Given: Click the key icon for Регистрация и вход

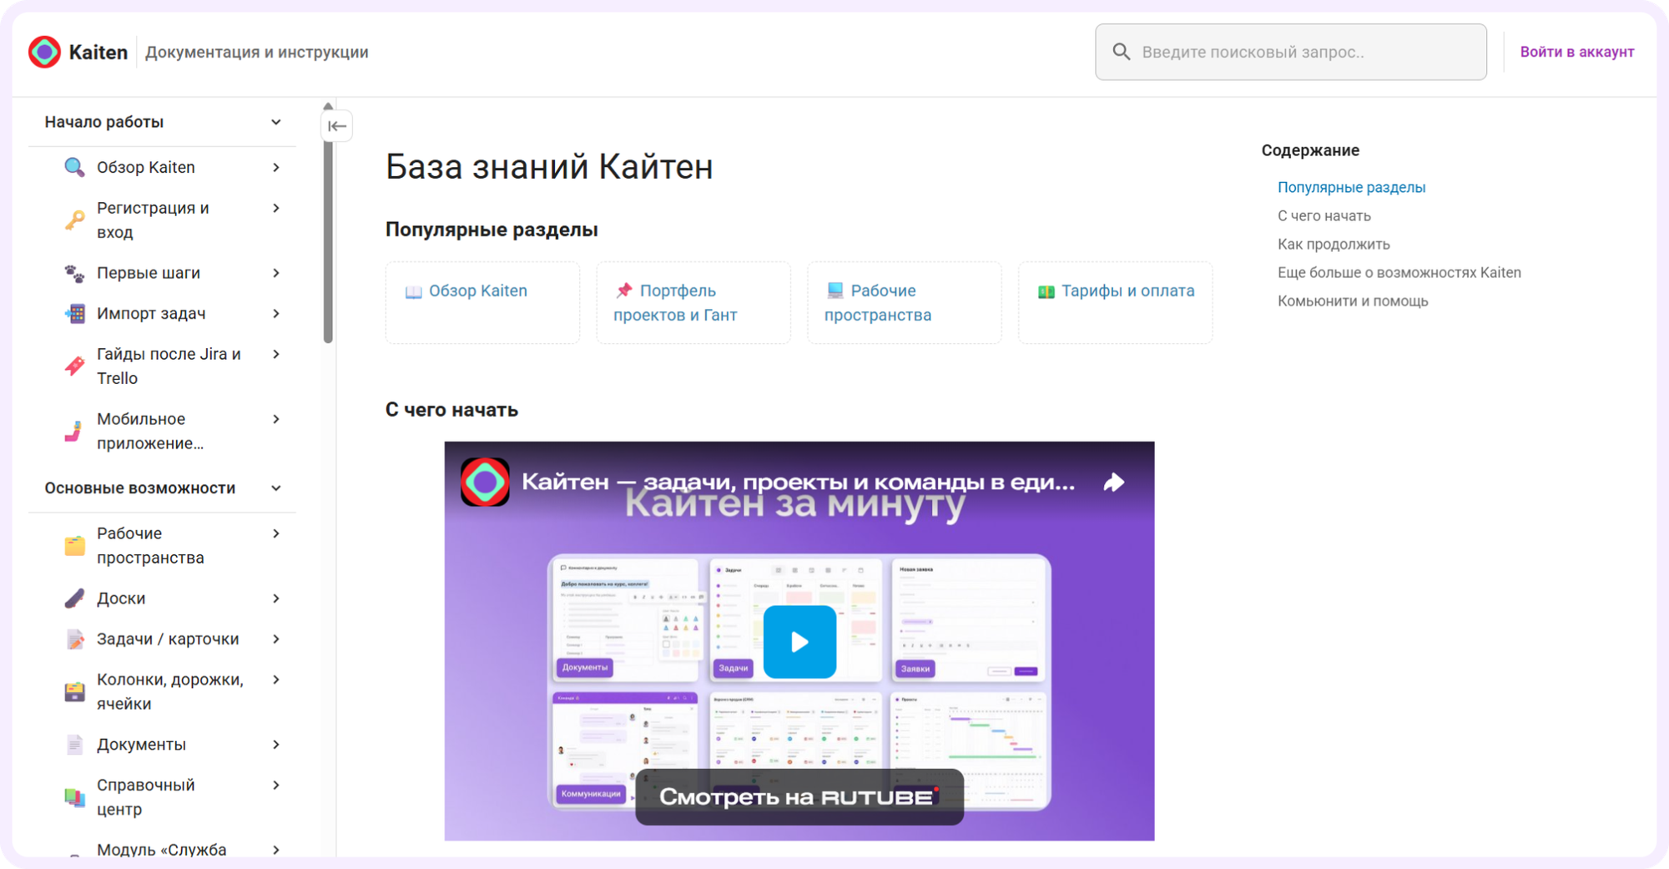Looking at the screenshot, I should point(74,220).
